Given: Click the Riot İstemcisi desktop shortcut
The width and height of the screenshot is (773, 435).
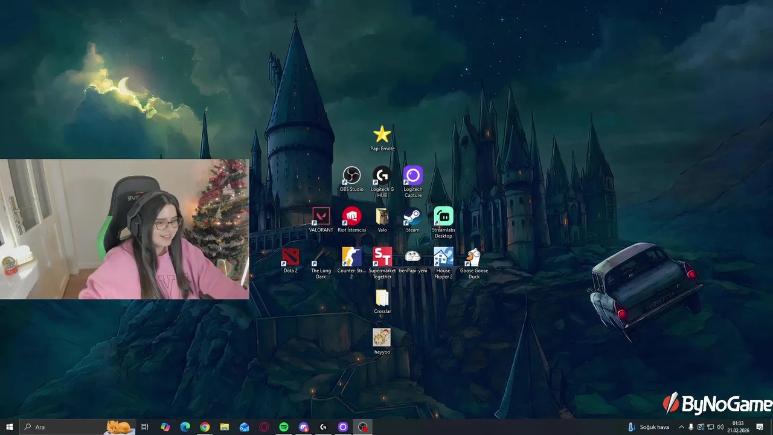Looking at the screenshot, I should coord(351,220).
